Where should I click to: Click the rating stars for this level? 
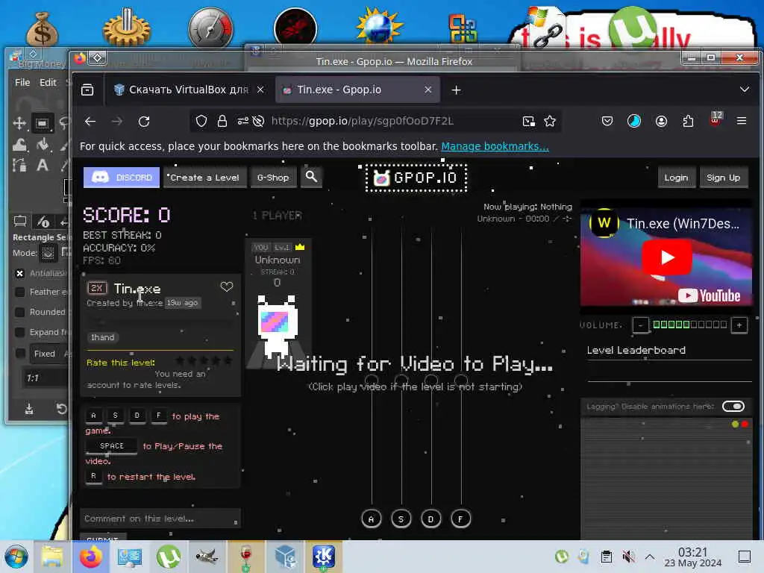(x=204, y=361)
